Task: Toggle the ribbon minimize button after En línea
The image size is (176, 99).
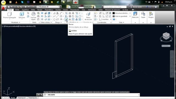Action: (133, 10)
